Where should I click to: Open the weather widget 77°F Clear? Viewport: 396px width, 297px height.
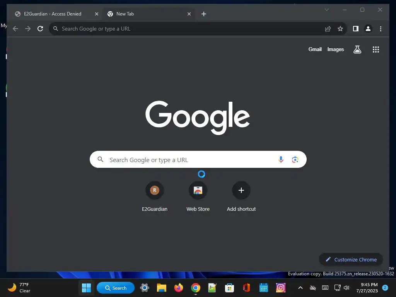click(19, 288)
